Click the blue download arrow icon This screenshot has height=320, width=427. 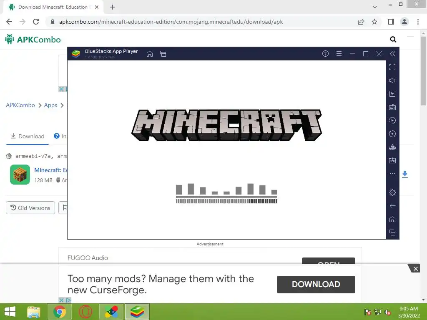(405, 175)
